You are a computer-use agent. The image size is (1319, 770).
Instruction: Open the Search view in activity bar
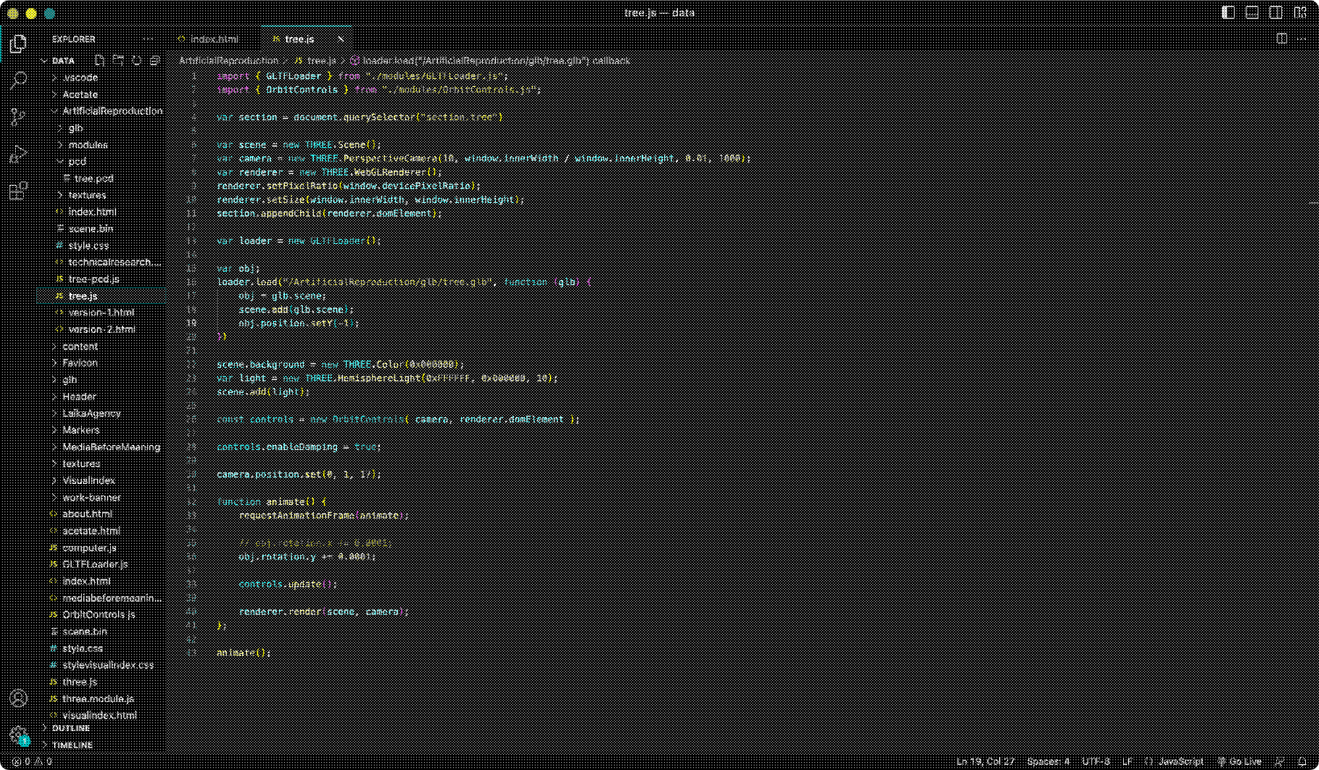[18, 80]
